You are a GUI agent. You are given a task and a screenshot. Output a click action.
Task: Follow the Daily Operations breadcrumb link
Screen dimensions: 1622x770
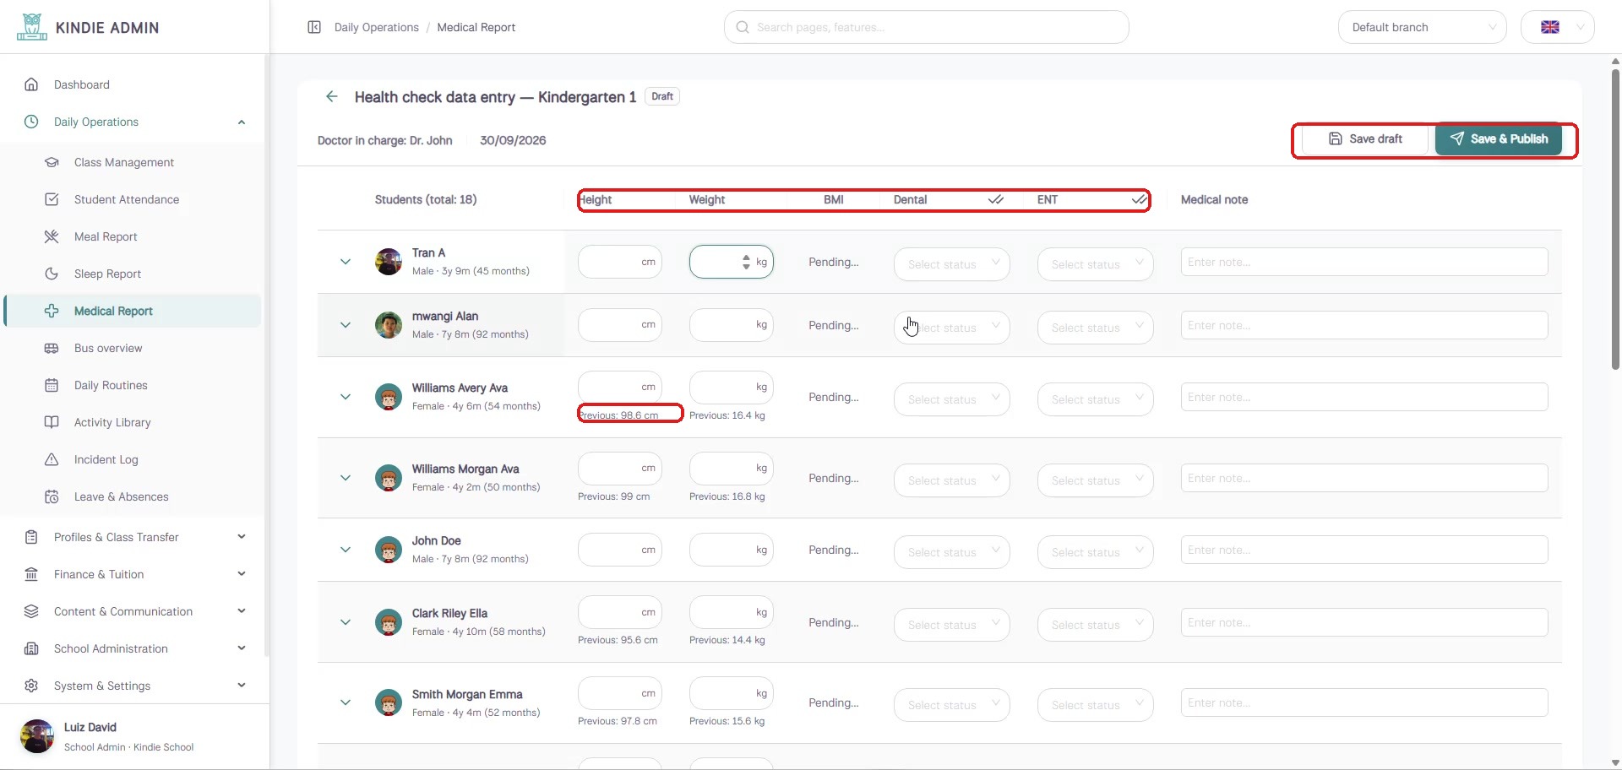377,27
